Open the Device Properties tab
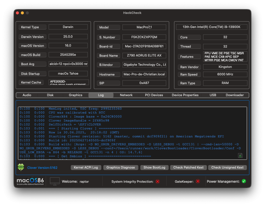 click(185, 95)
